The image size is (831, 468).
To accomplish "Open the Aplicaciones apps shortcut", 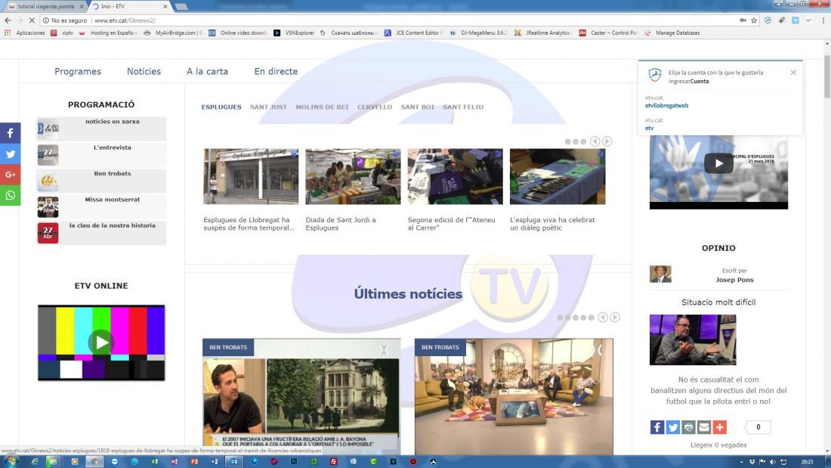I will pyautogui.click(x=25, y=33).
